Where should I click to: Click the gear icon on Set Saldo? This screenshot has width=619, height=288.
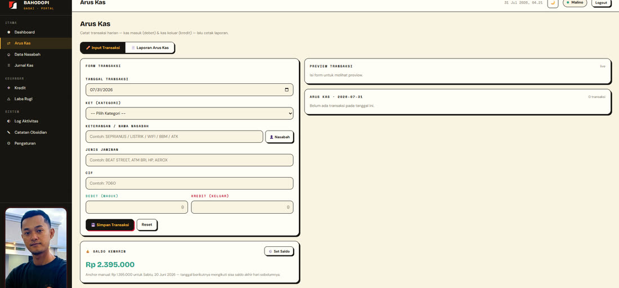point(271,251)
